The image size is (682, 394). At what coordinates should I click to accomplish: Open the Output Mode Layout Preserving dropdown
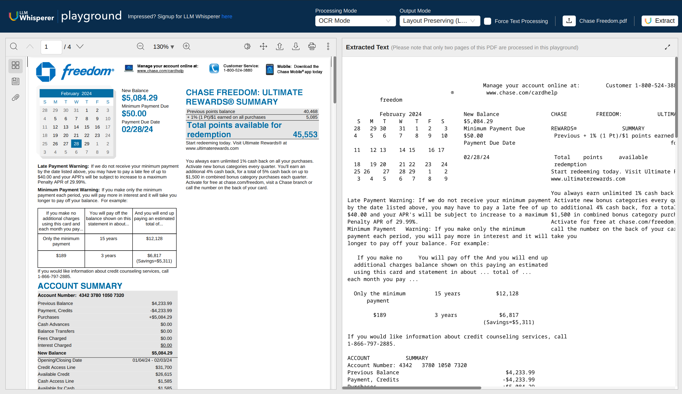439,21
